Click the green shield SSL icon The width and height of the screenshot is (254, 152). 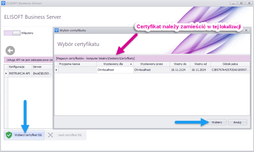pos(9,135)
